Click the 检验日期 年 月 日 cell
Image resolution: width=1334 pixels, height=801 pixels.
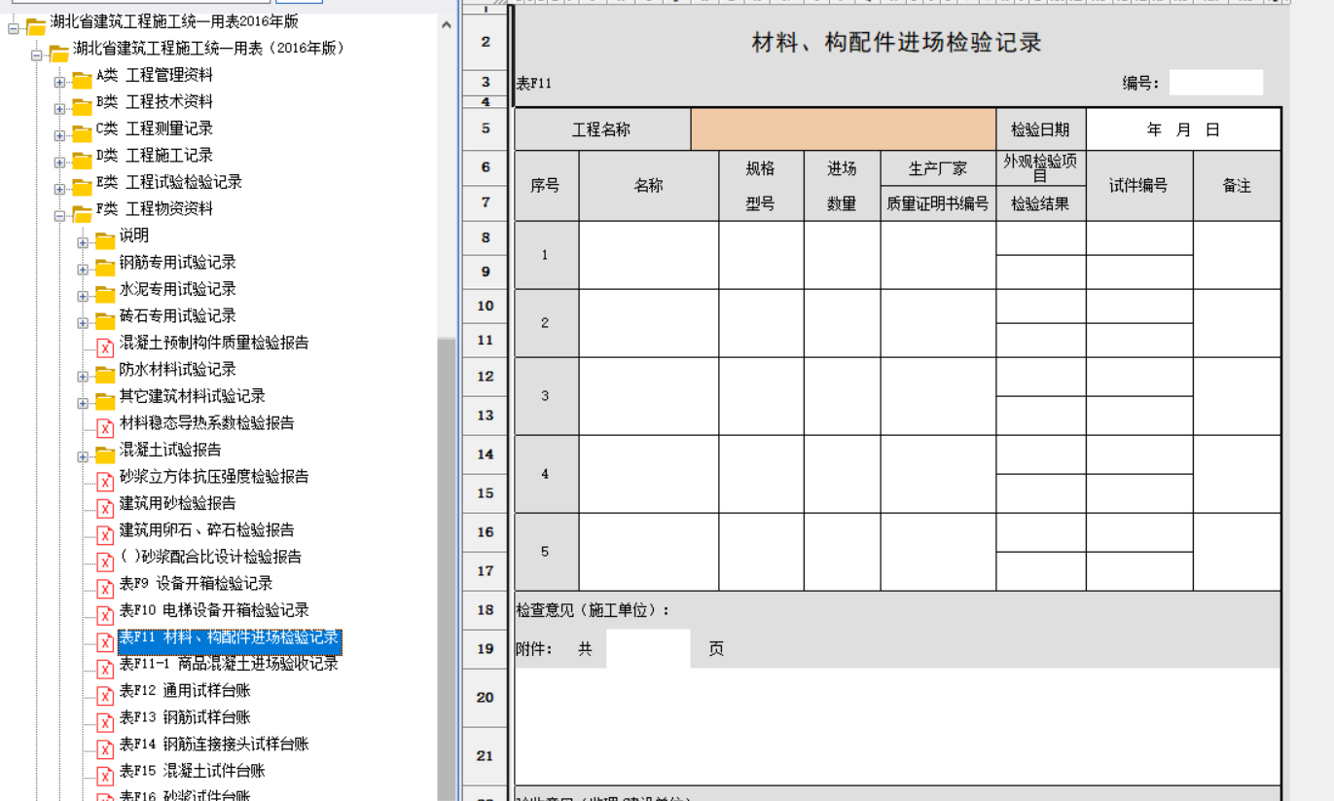(x=1183, y=129)
